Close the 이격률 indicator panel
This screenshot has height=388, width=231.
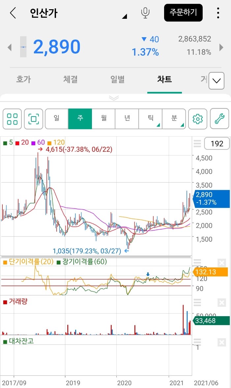(x=222, y=263)
